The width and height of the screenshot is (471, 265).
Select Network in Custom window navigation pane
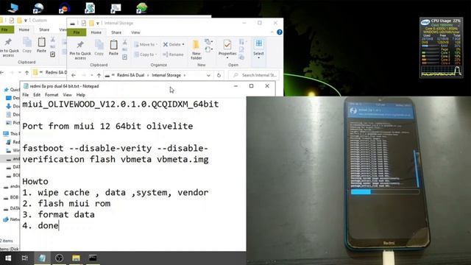12,219
